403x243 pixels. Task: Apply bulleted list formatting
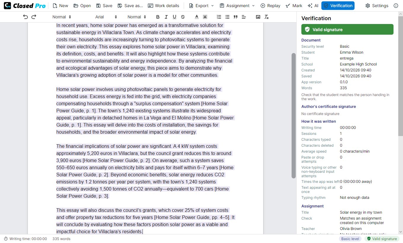click(227, 17)
